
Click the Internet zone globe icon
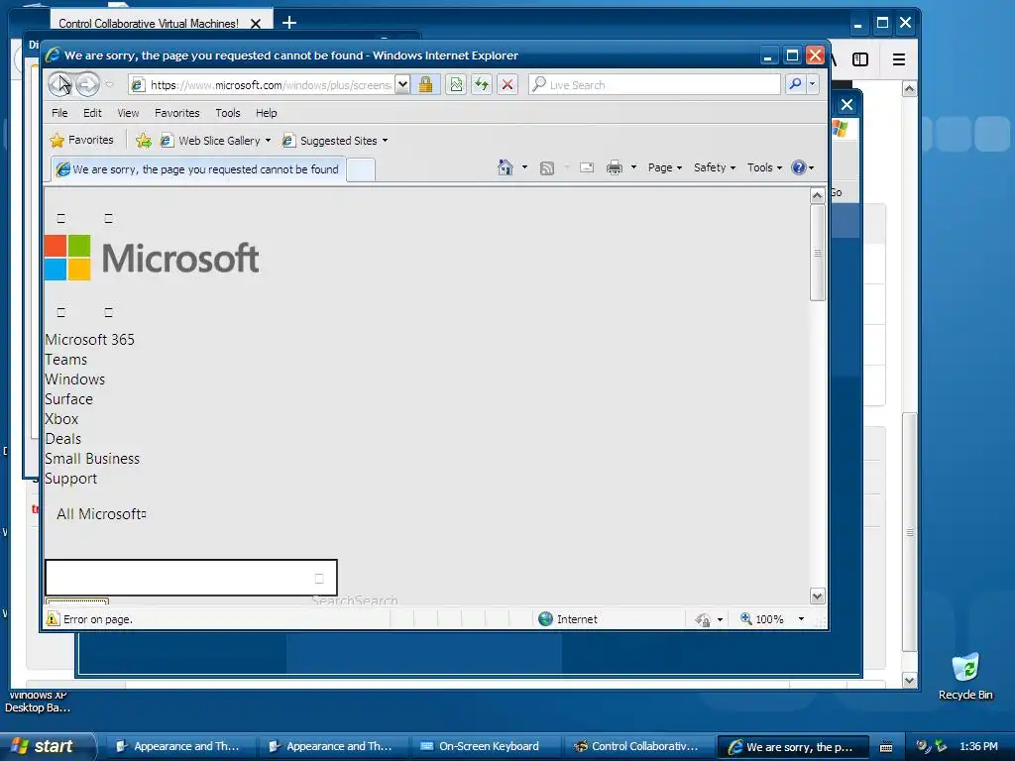coord(546,618)
